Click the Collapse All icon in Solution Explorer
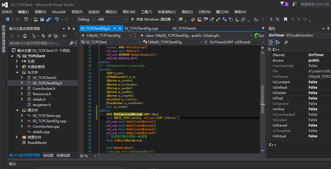 tap(49, 36)
